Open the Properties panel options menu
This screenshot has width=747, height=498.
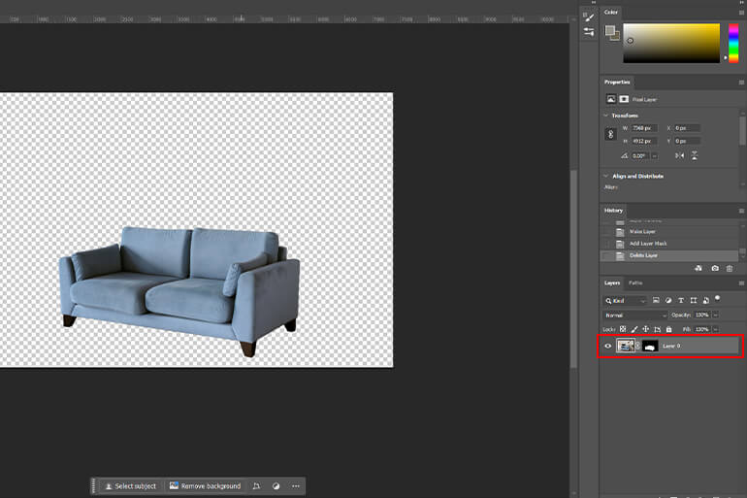(x=741, y=83)
